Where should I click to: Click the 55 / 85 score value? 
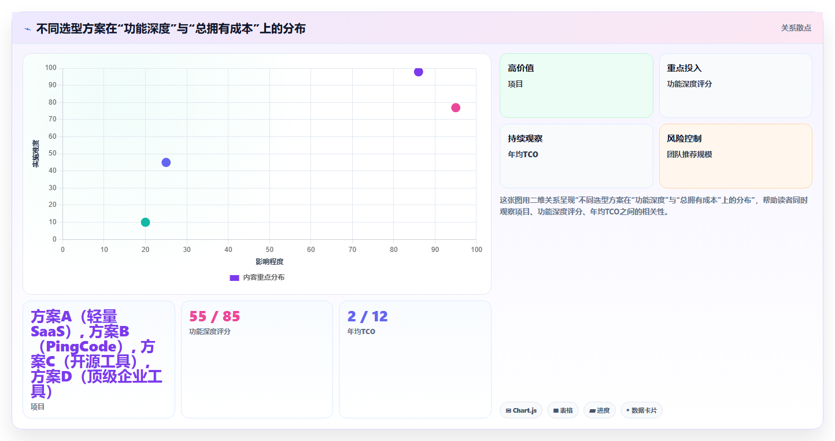click(x=215, y=317)
